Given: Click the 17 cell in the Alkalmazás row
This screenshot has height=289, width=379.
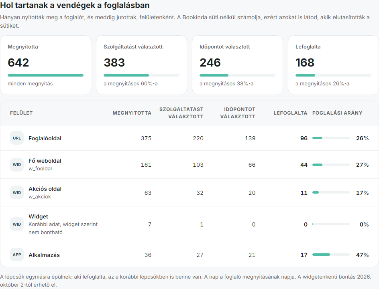Looking at the screenshot, I should (x=304, y=255).
